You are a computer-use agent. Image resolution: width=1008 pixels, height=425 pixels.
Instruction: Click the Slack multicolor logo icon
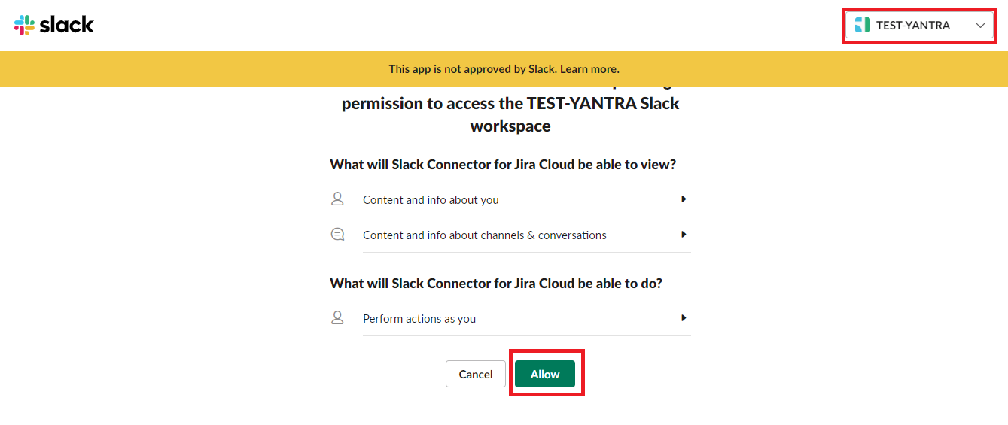24,25
